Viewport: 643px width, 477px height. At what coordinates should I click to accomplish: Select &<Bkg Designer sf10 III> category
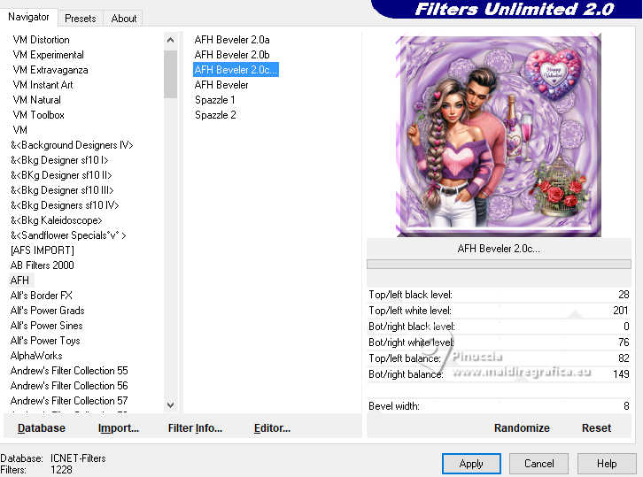[x=62, y=190]
